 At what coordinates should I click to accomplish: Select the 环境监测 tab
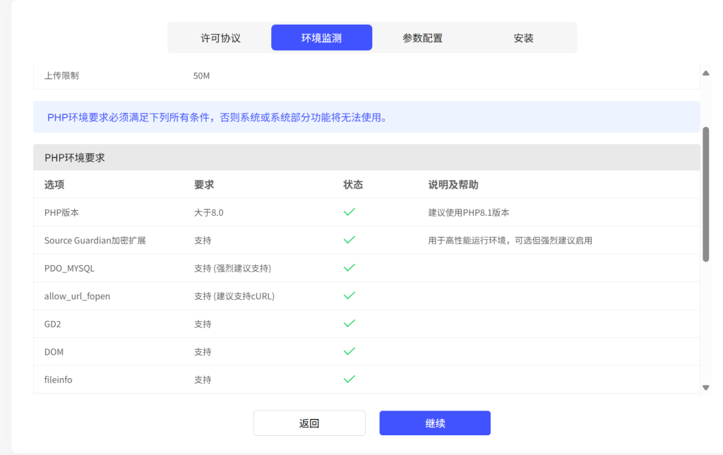pyautogui.click(x=321, y=38)
